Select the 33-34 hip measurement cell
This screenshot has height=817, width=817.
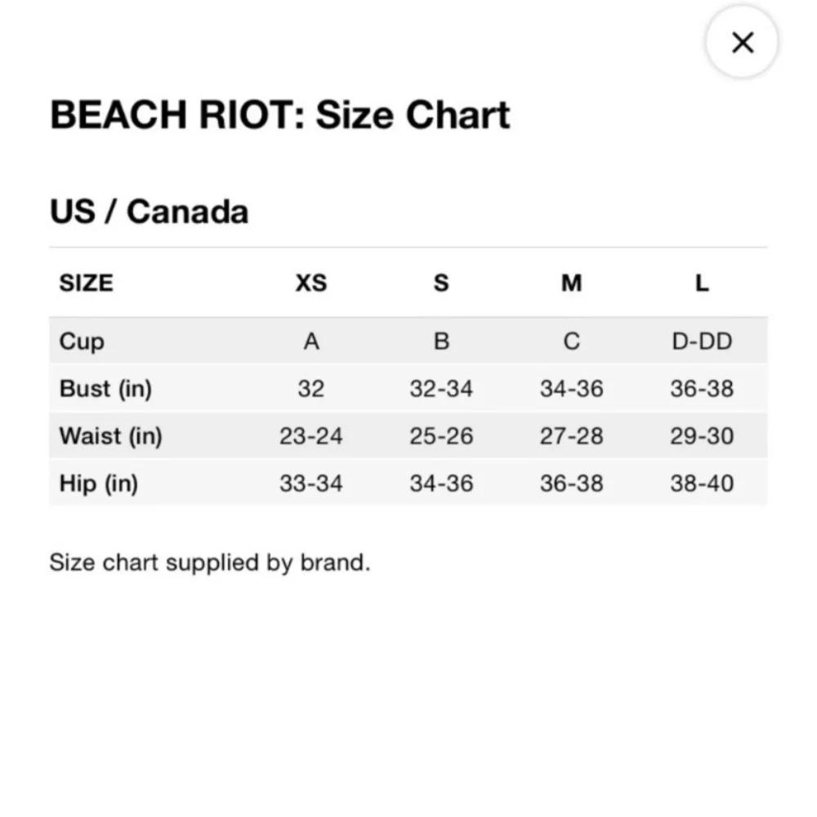pos(311,484)
